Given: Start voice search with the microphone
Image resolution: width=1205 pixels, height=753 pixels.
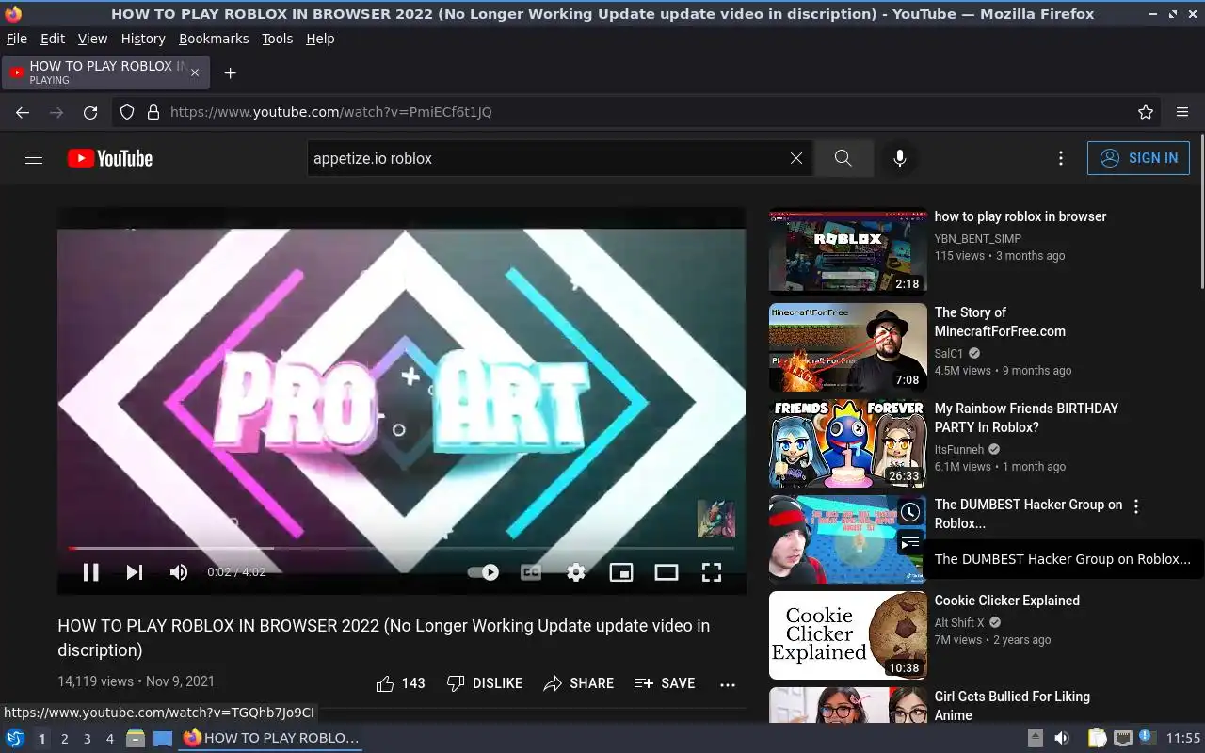Looking at the screenshot, I should 900,158.
